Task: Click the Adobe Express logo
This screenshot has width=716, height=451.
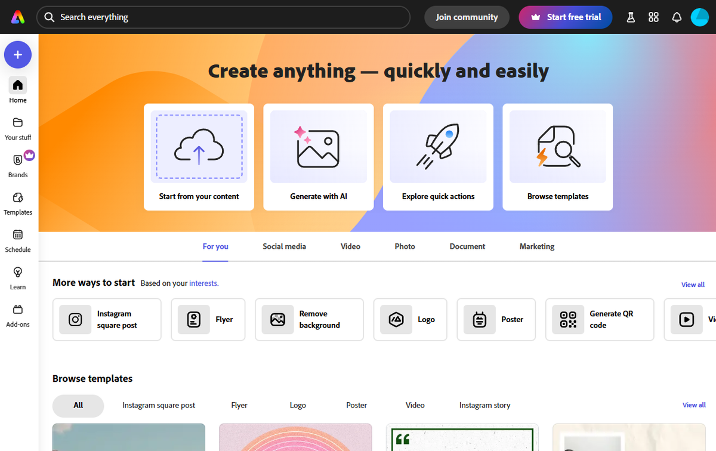Action: (18, 17)
